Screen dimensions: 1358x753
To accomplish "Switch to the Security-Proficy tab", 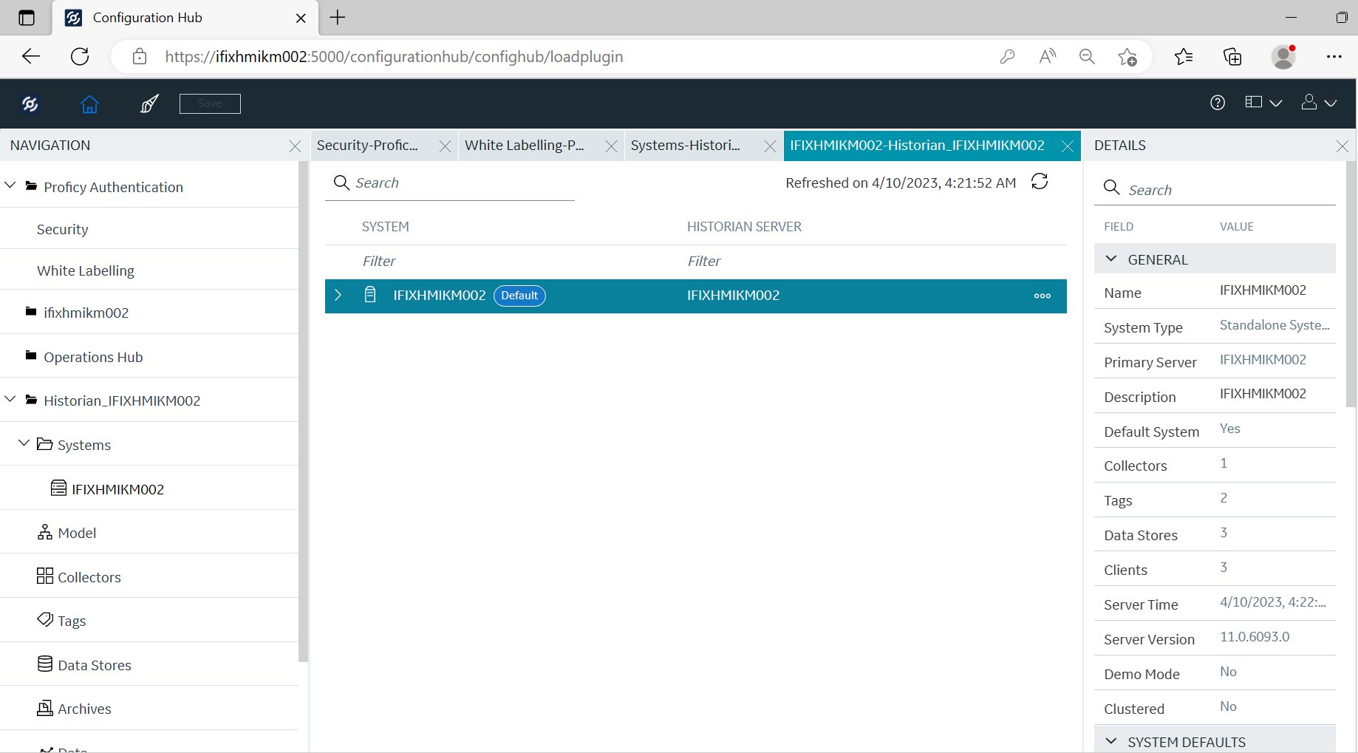I will click(367, 146).
